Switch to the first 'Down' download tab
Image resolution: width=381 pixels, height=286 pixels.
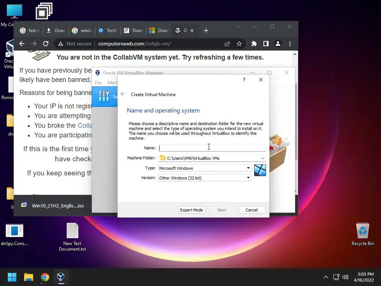pyautogui.click(x=56, y=31)
